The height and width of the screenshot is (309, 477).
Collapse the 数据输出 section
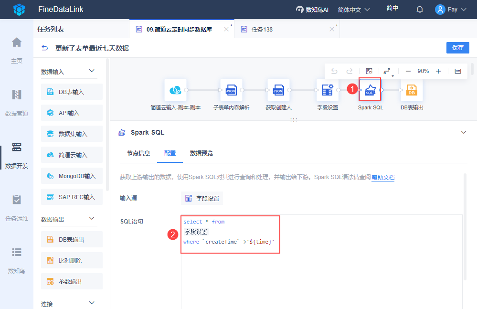coord(92,218)
